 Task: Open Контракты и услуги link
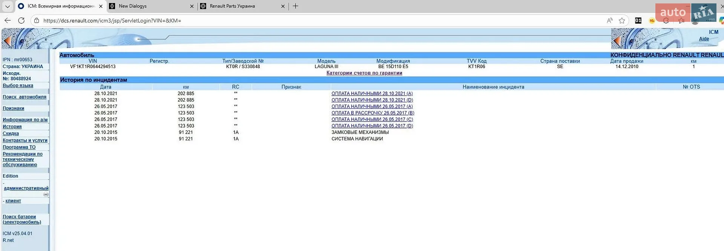click(x=25, y=140)
